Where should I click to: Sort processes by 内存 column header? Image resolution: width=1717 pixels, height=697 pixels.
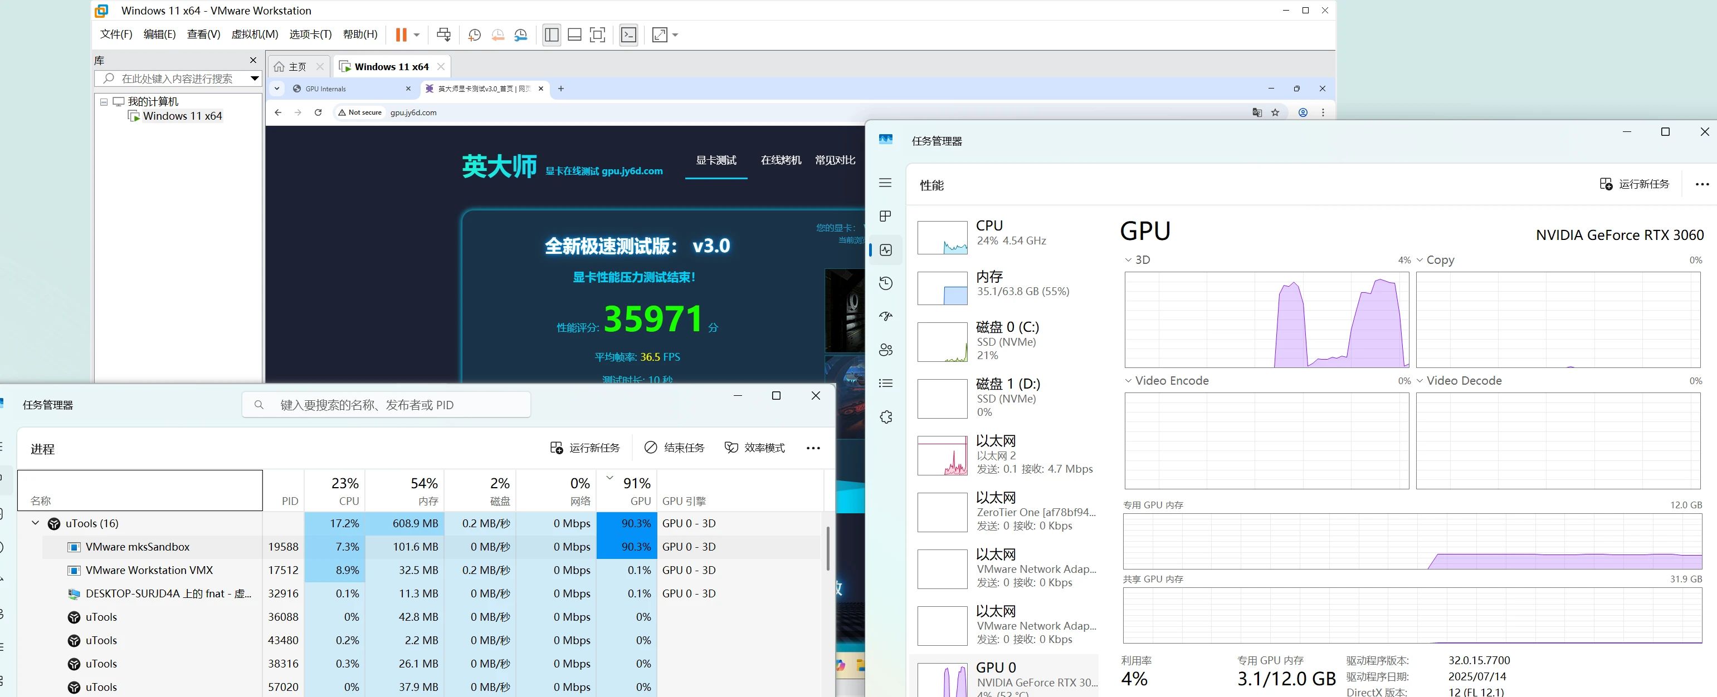(x=404, y=490)
